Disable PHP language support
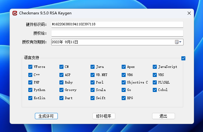The width and height of the screenshot is (203, 132). coord(30,82)
